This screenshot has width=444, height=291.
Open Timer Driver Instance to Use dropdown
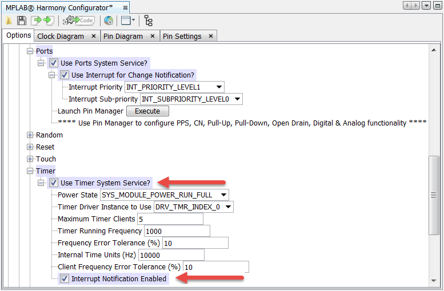(193, 207)
